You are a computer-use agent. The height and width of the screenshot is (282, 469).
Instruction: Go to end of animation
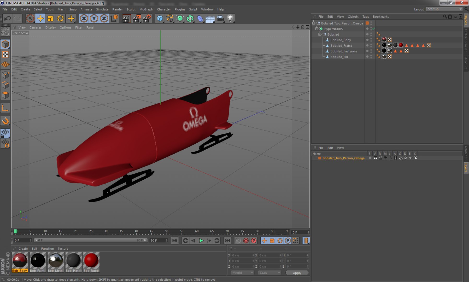227,241
